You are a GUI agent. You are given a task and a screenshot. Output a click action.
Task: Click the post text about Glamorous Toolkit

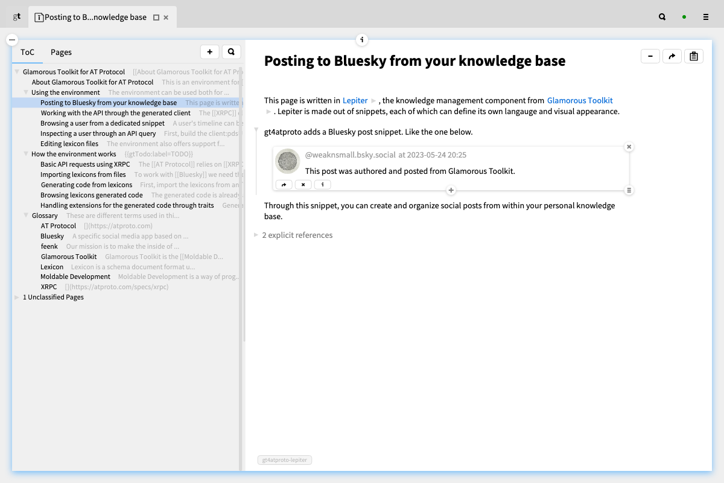click(x=410, y=171)
